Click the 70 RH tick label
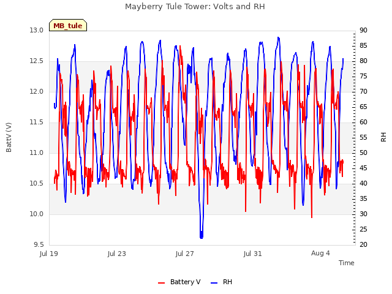The height and width of the screenshot is (294, 392). tap(363, 91)
